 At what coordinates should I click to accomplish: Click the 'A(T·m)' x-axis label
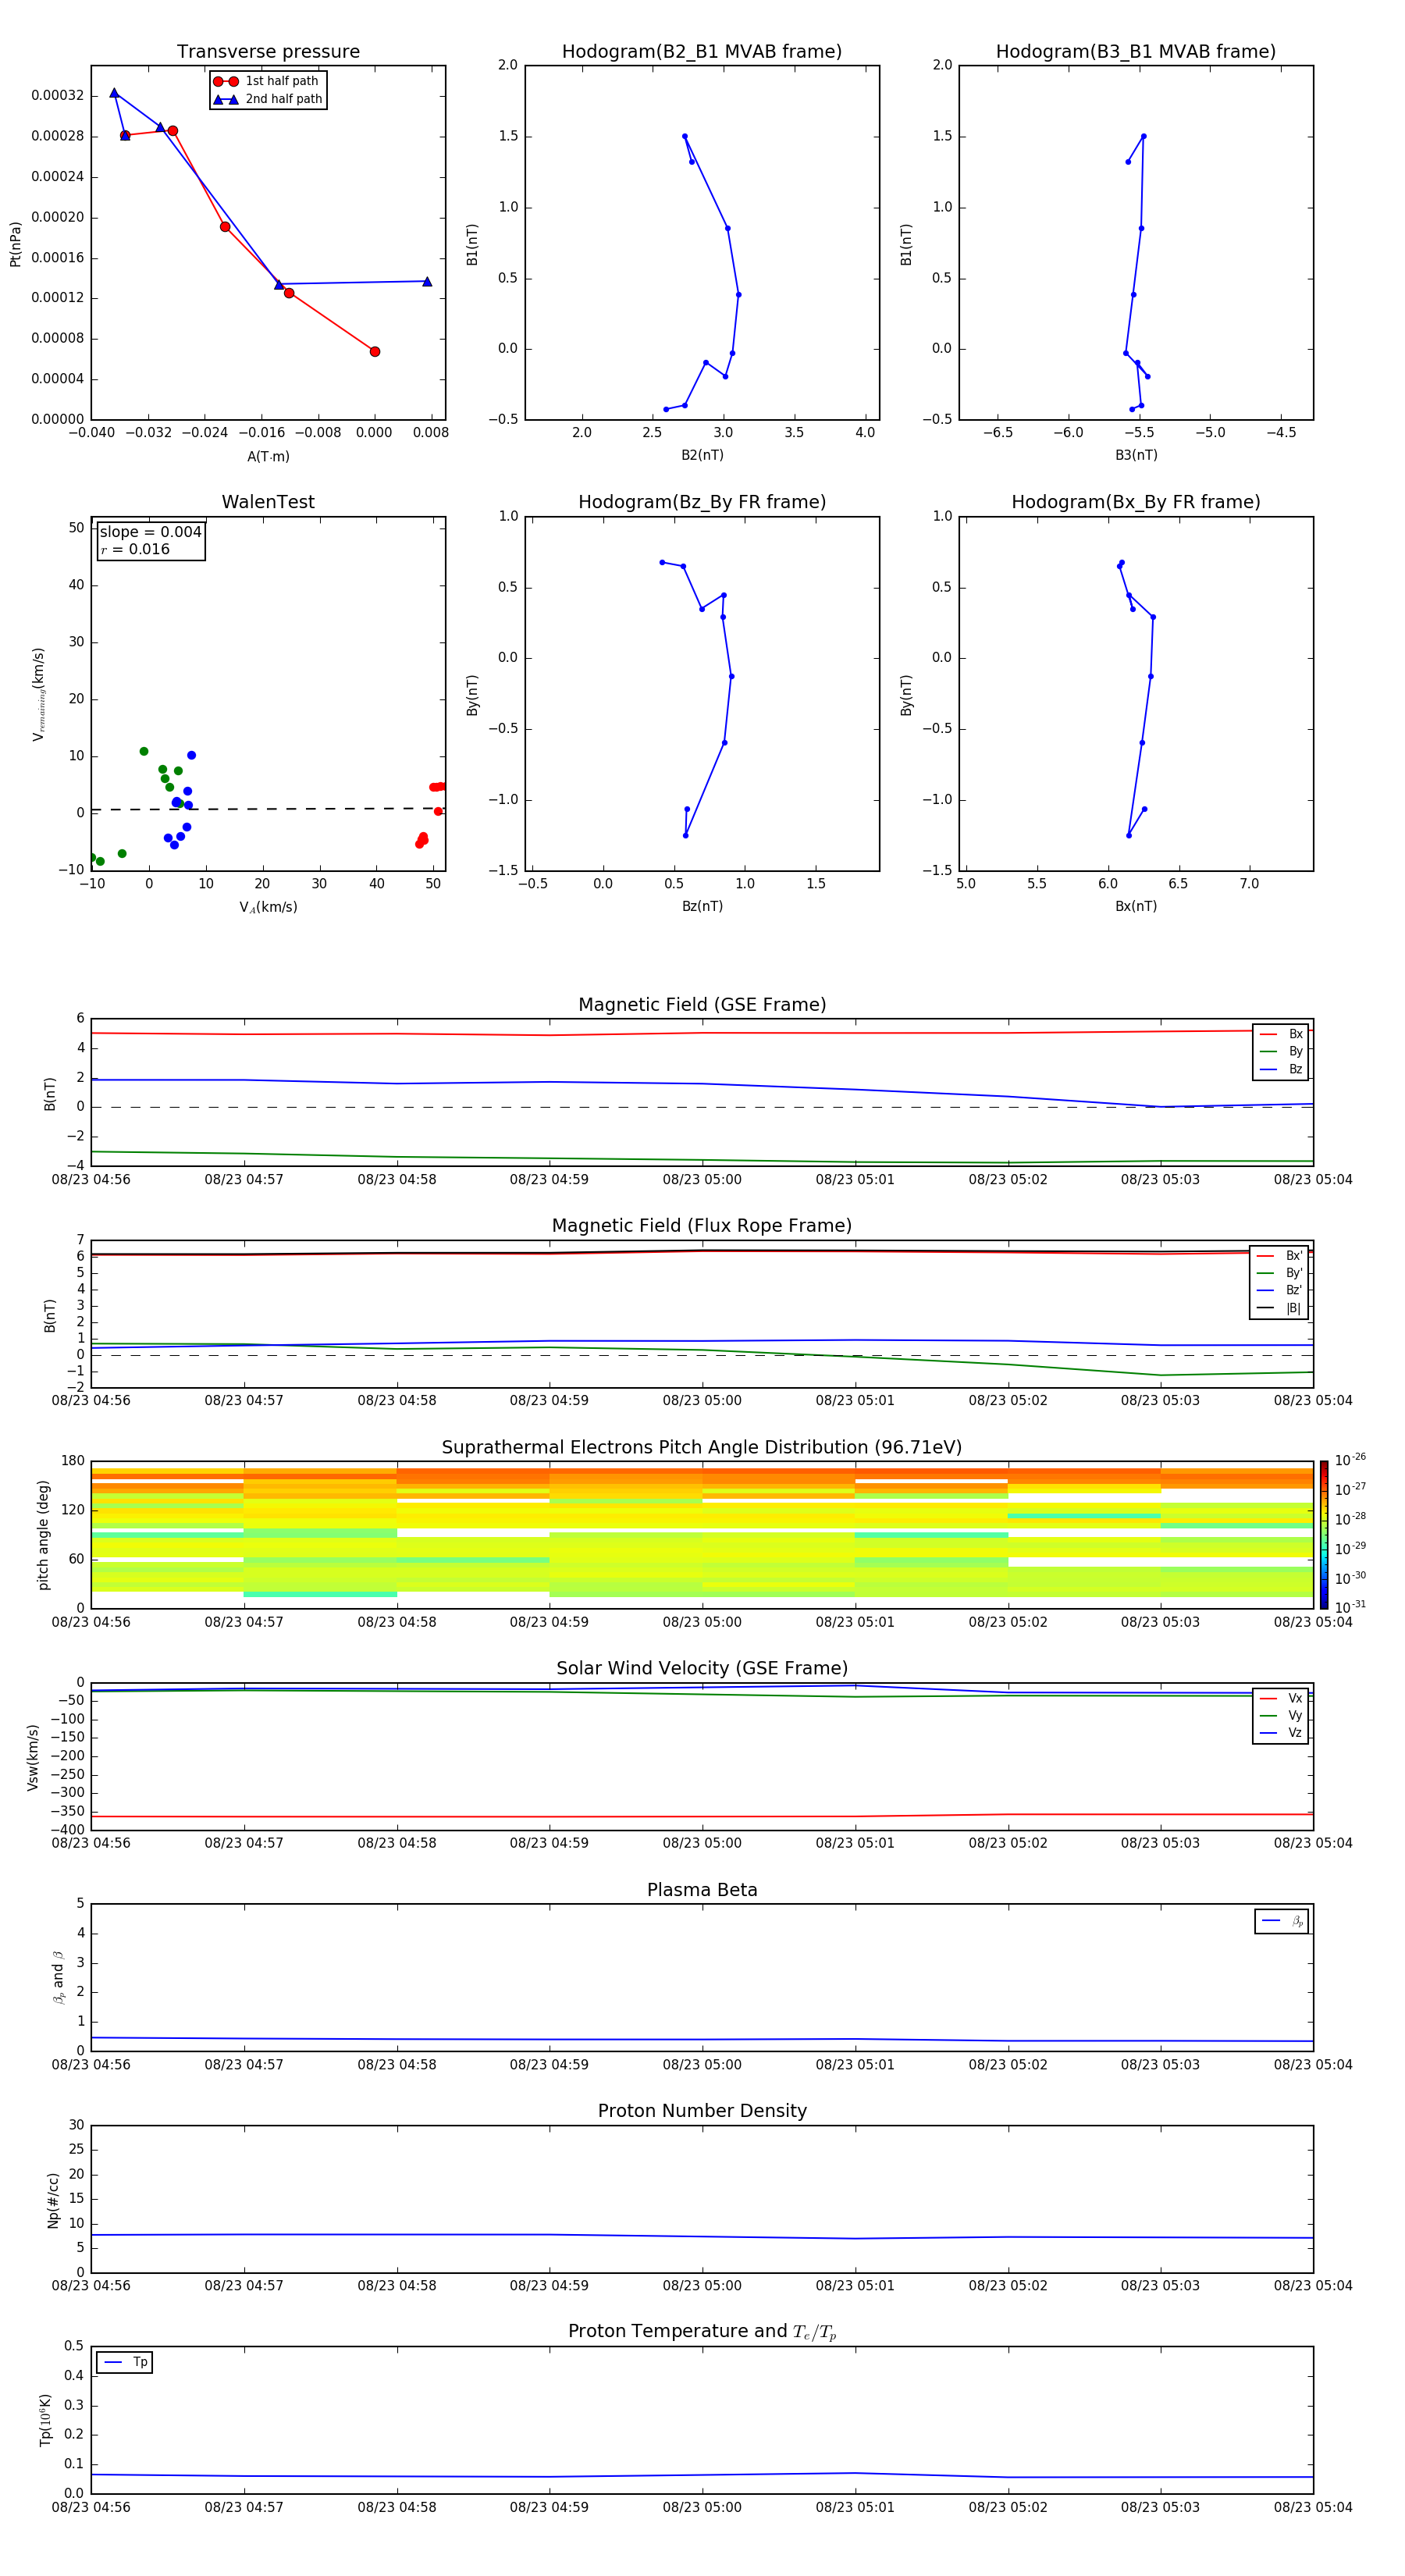tap(268, 456)
